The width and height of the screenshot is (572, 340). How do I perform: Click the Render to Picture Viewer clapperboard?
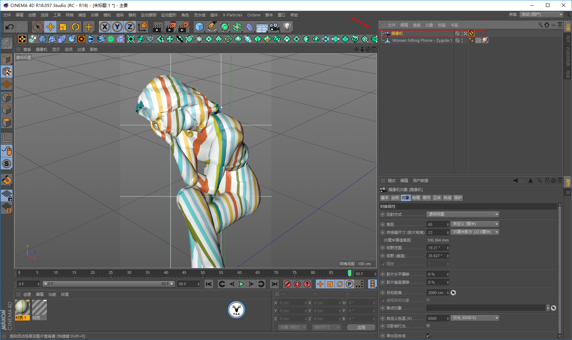(171, 27)
